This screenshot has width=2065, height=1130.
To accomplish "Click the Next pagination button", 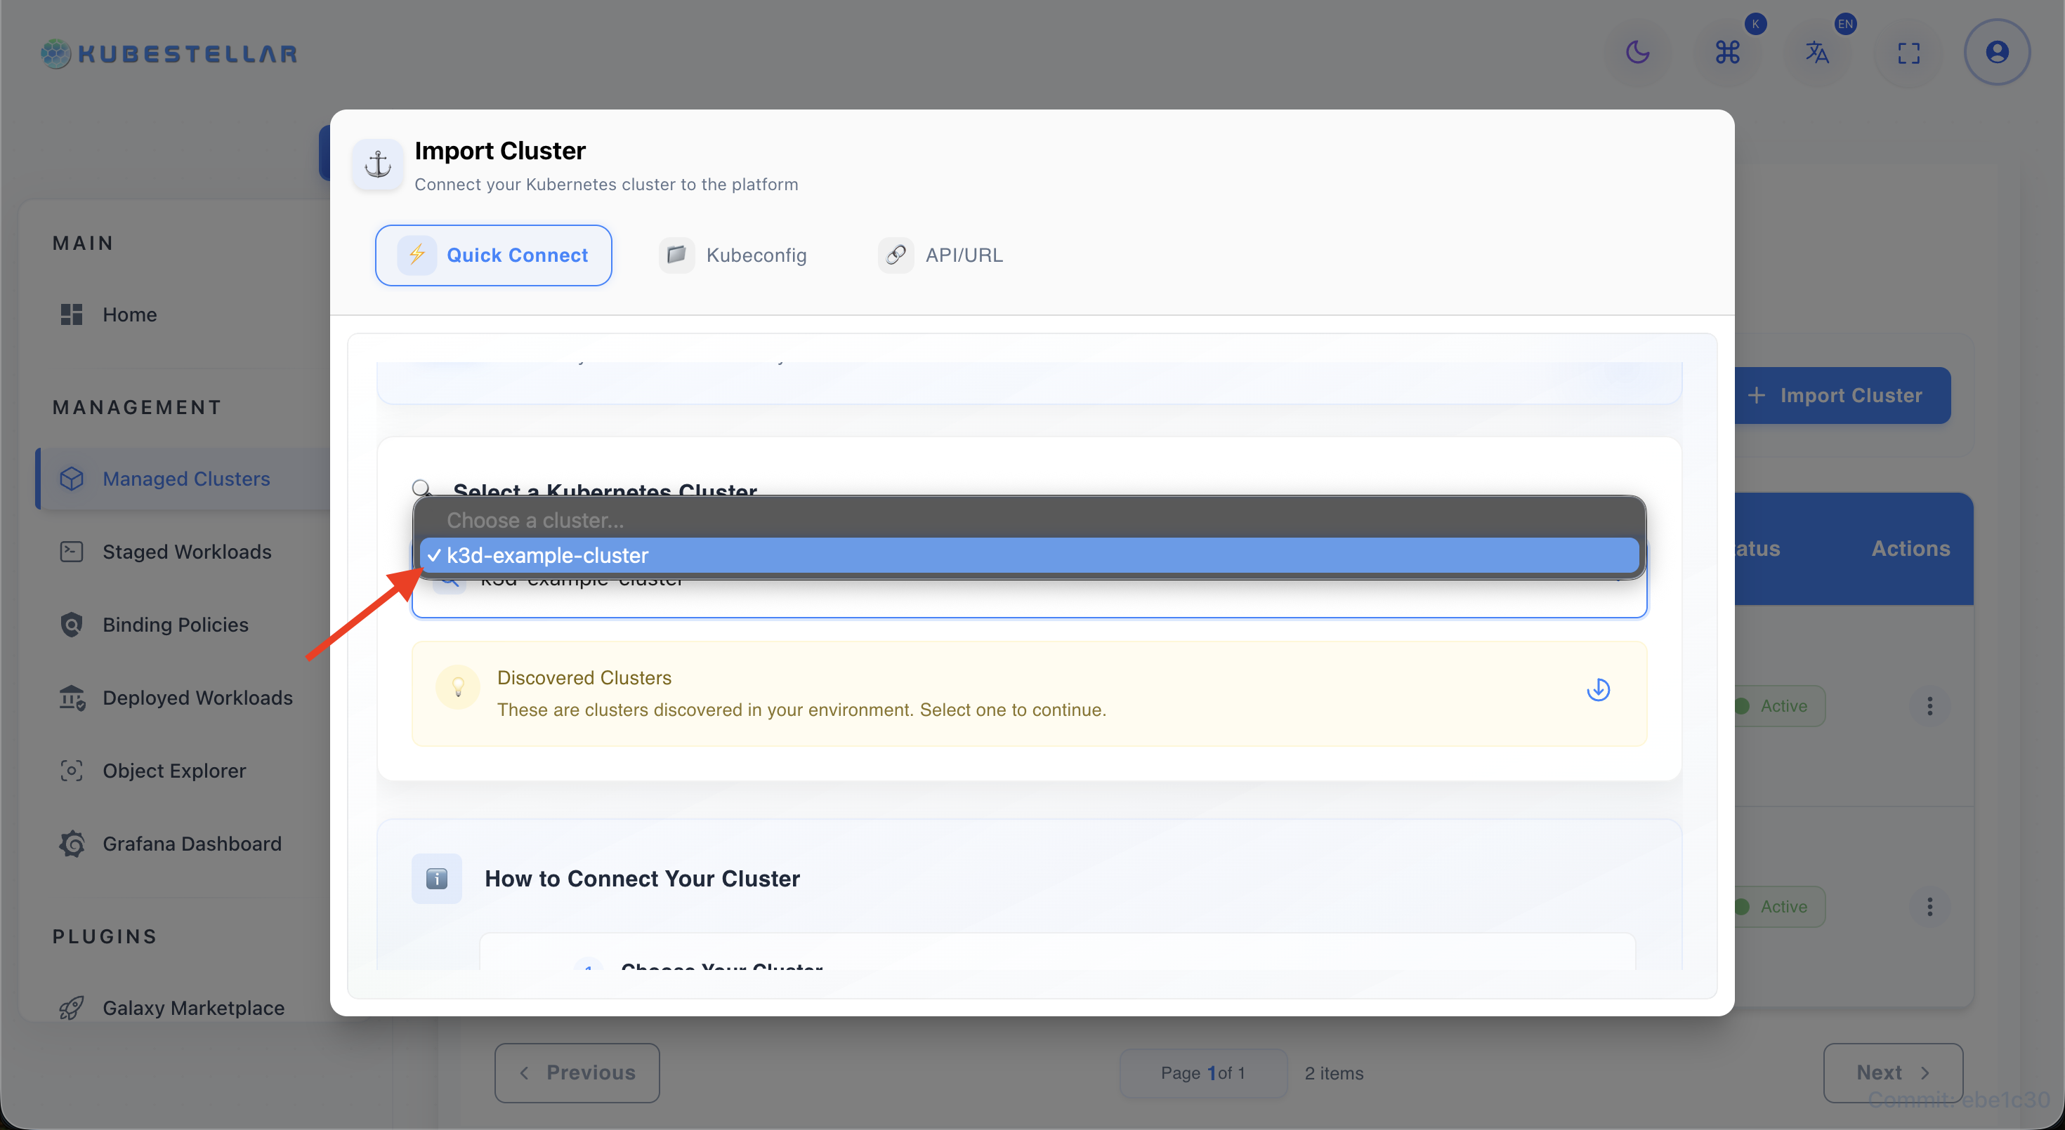I will tap(1893, 1072).
